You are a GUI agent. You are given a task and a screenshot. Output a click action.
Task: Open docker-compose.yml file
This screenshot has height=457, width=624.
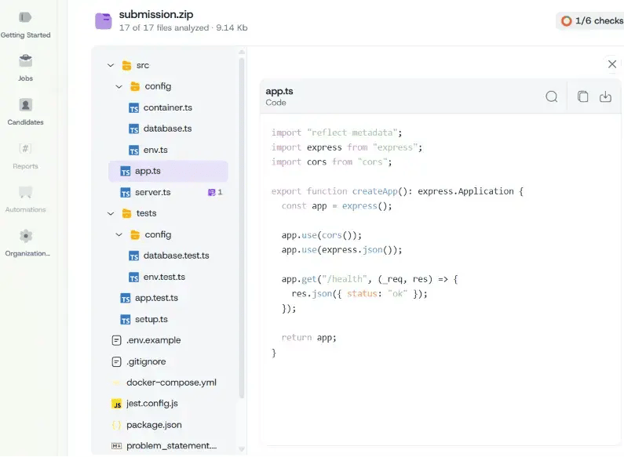[x=171, y=383]
